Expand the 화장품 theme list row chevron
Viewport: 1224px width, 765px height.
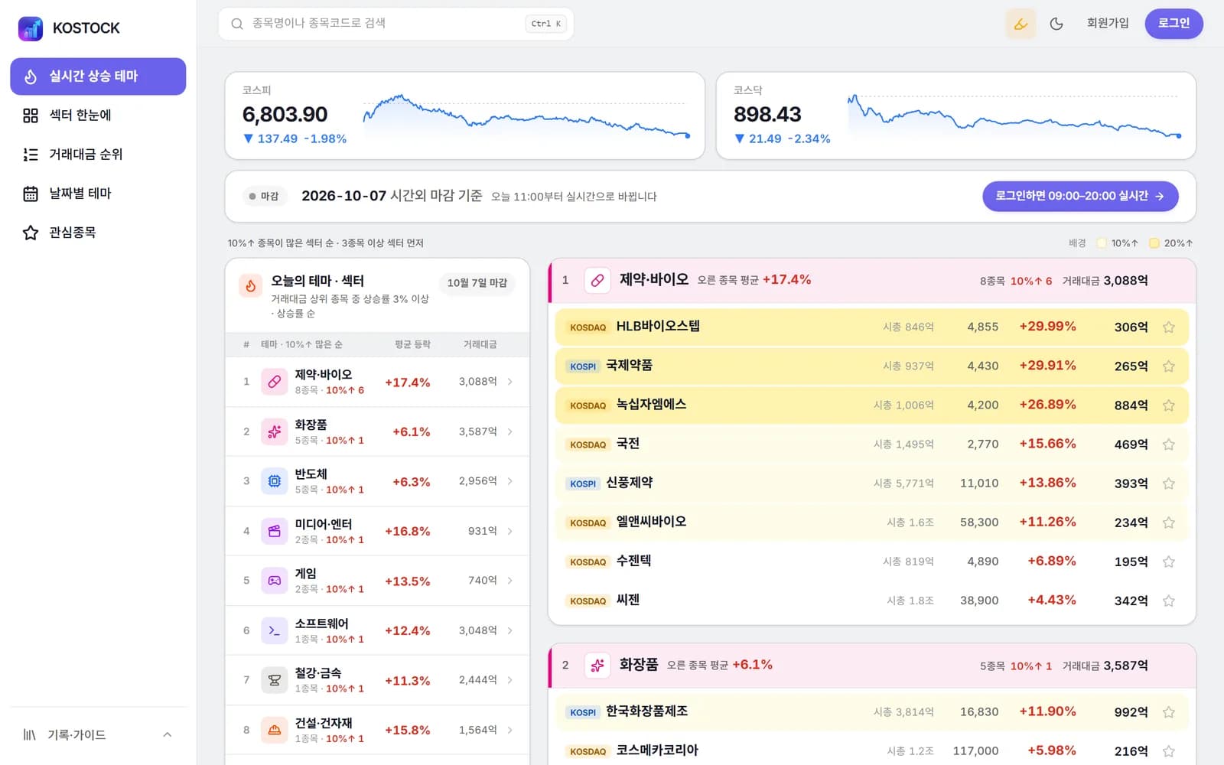[510, 431]
